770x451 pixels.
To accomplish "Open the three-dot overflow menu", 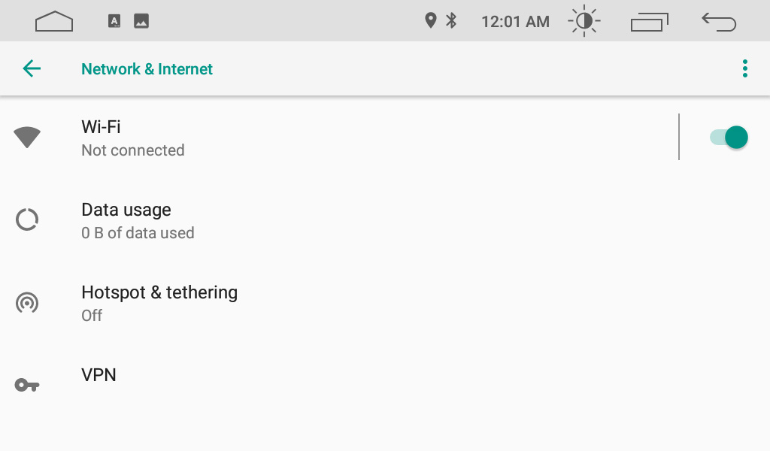I will (x=744, y=68).
